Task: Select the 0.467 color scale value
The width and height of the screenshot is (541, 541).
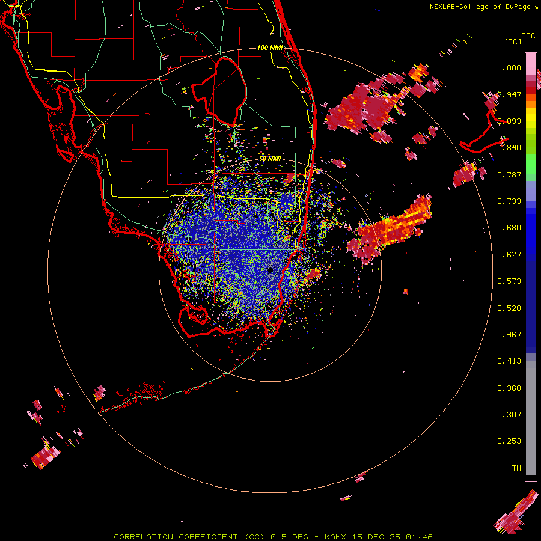Action: [509, 335]
